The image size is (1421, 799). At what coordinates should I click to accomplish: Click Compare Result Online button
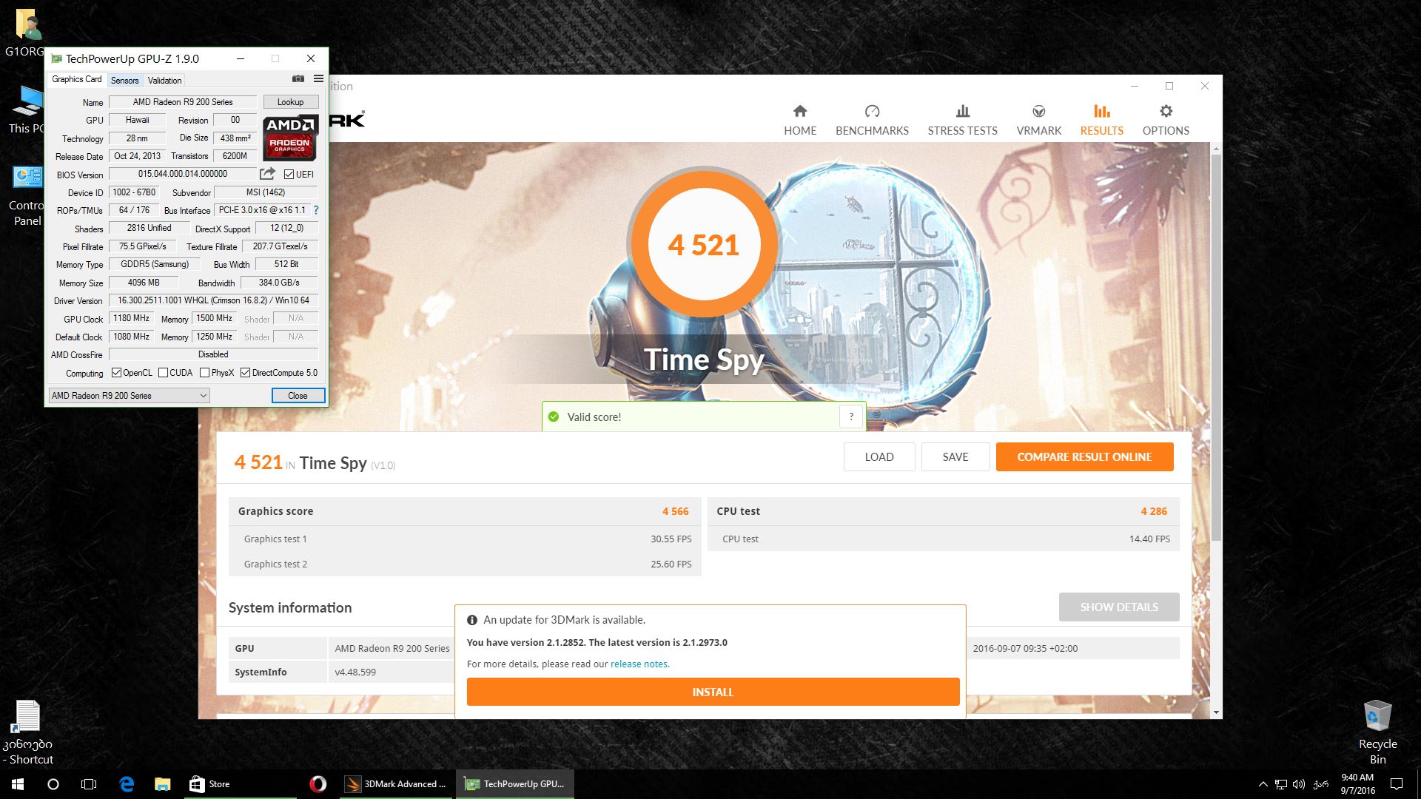click(1084, 457)
